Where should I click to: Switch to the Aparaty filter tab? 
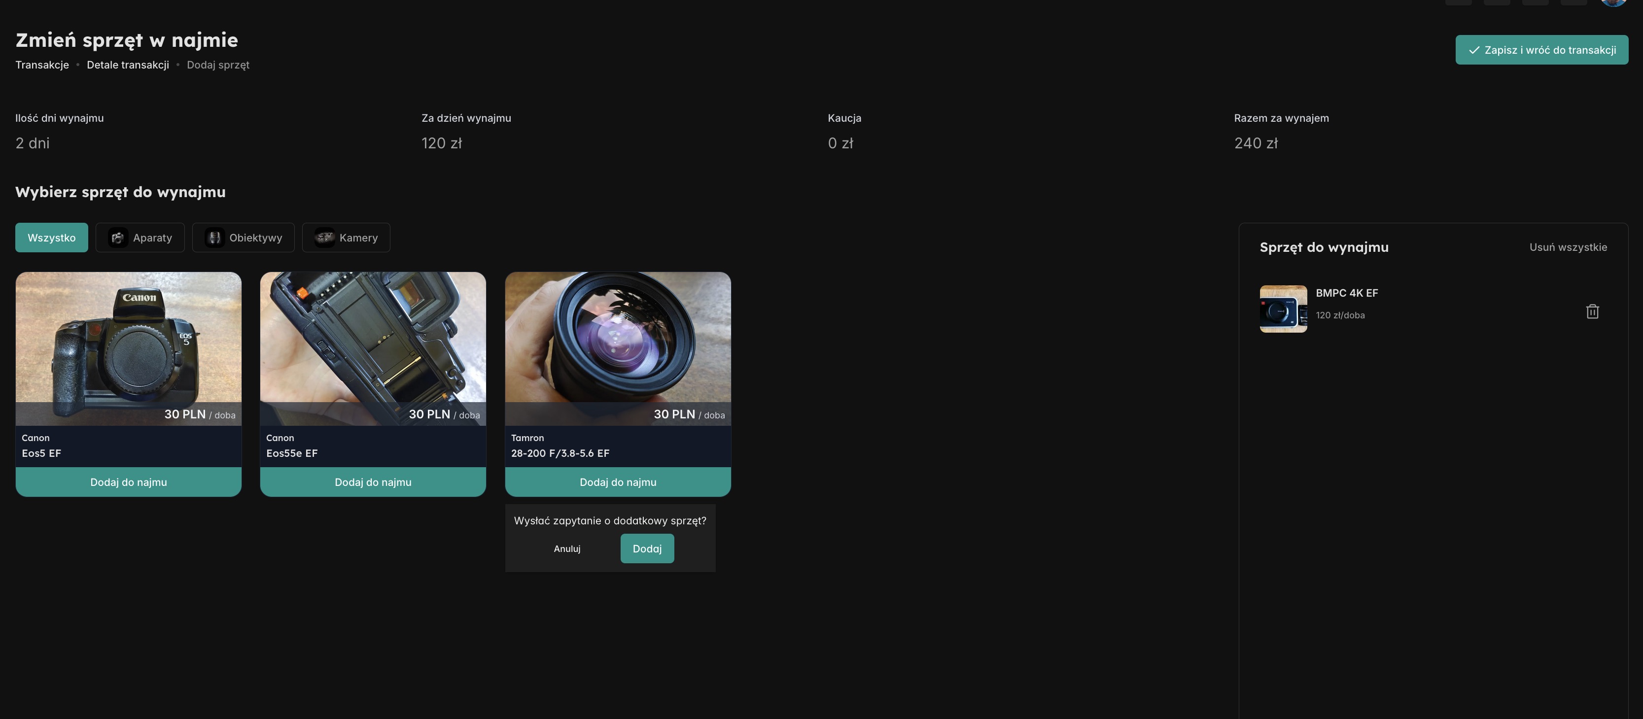pyautogui.click(x=152, y=238)
